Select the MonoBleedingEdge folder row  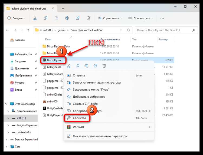coord(108,53)
